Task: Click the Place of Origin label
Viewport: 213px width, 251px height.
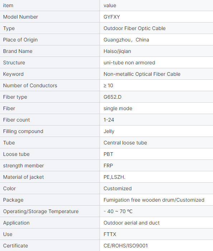Action: pyautogui.click(x=20, y=40)
